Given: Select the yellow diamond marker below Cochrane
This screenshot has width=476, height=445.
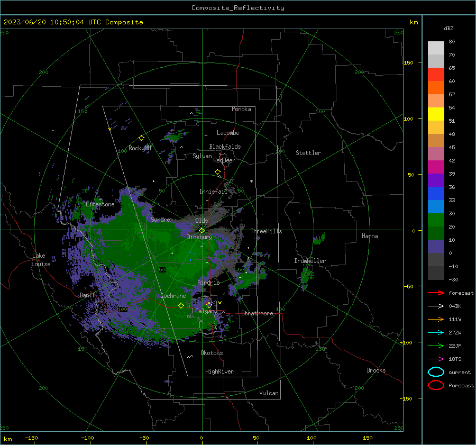Looking at the screenshot, I should [181, 305].
